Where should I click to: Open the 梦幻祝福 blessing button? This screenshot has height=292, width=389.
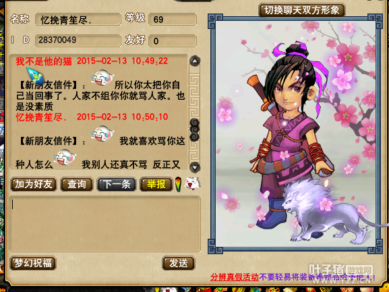pos(33,263)
